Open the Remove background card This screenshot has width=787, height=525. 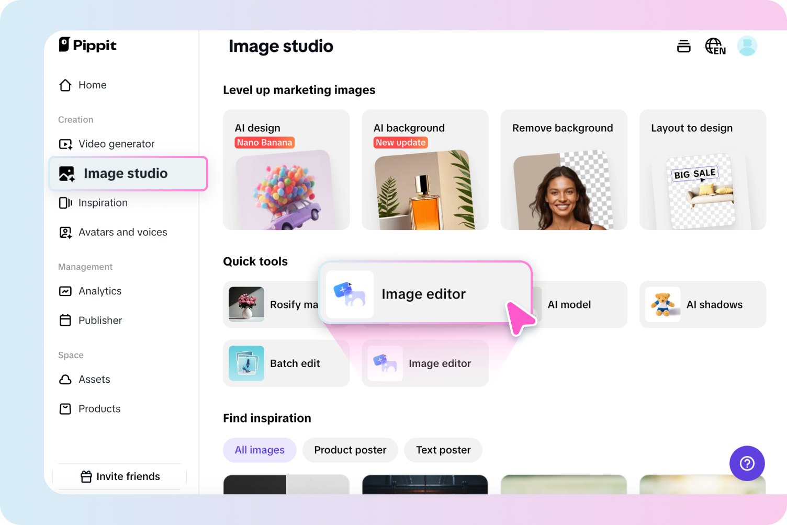tap(564, 169)
